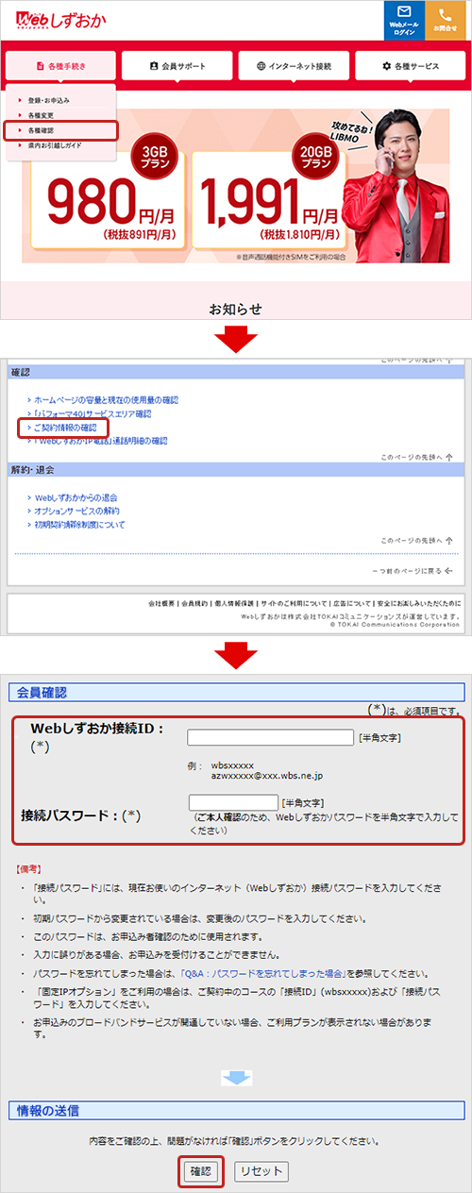
Task: Click このページの先頭へ below 解約・退会 section
Action: click(416, 541)
